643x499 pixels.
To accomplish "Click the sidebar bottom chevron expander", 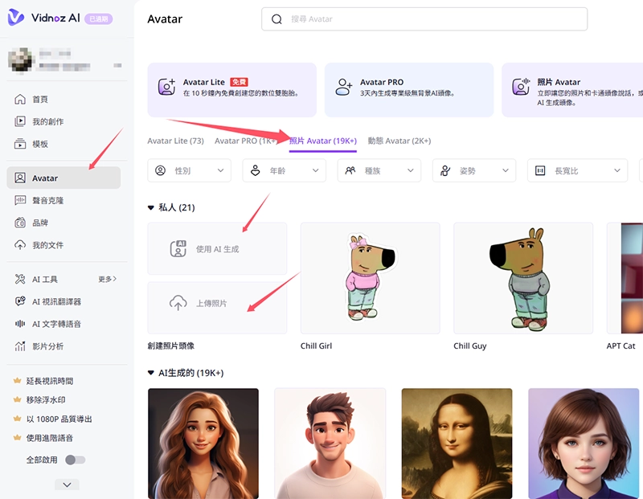I will pyautogui.click(x=67, y=485).
